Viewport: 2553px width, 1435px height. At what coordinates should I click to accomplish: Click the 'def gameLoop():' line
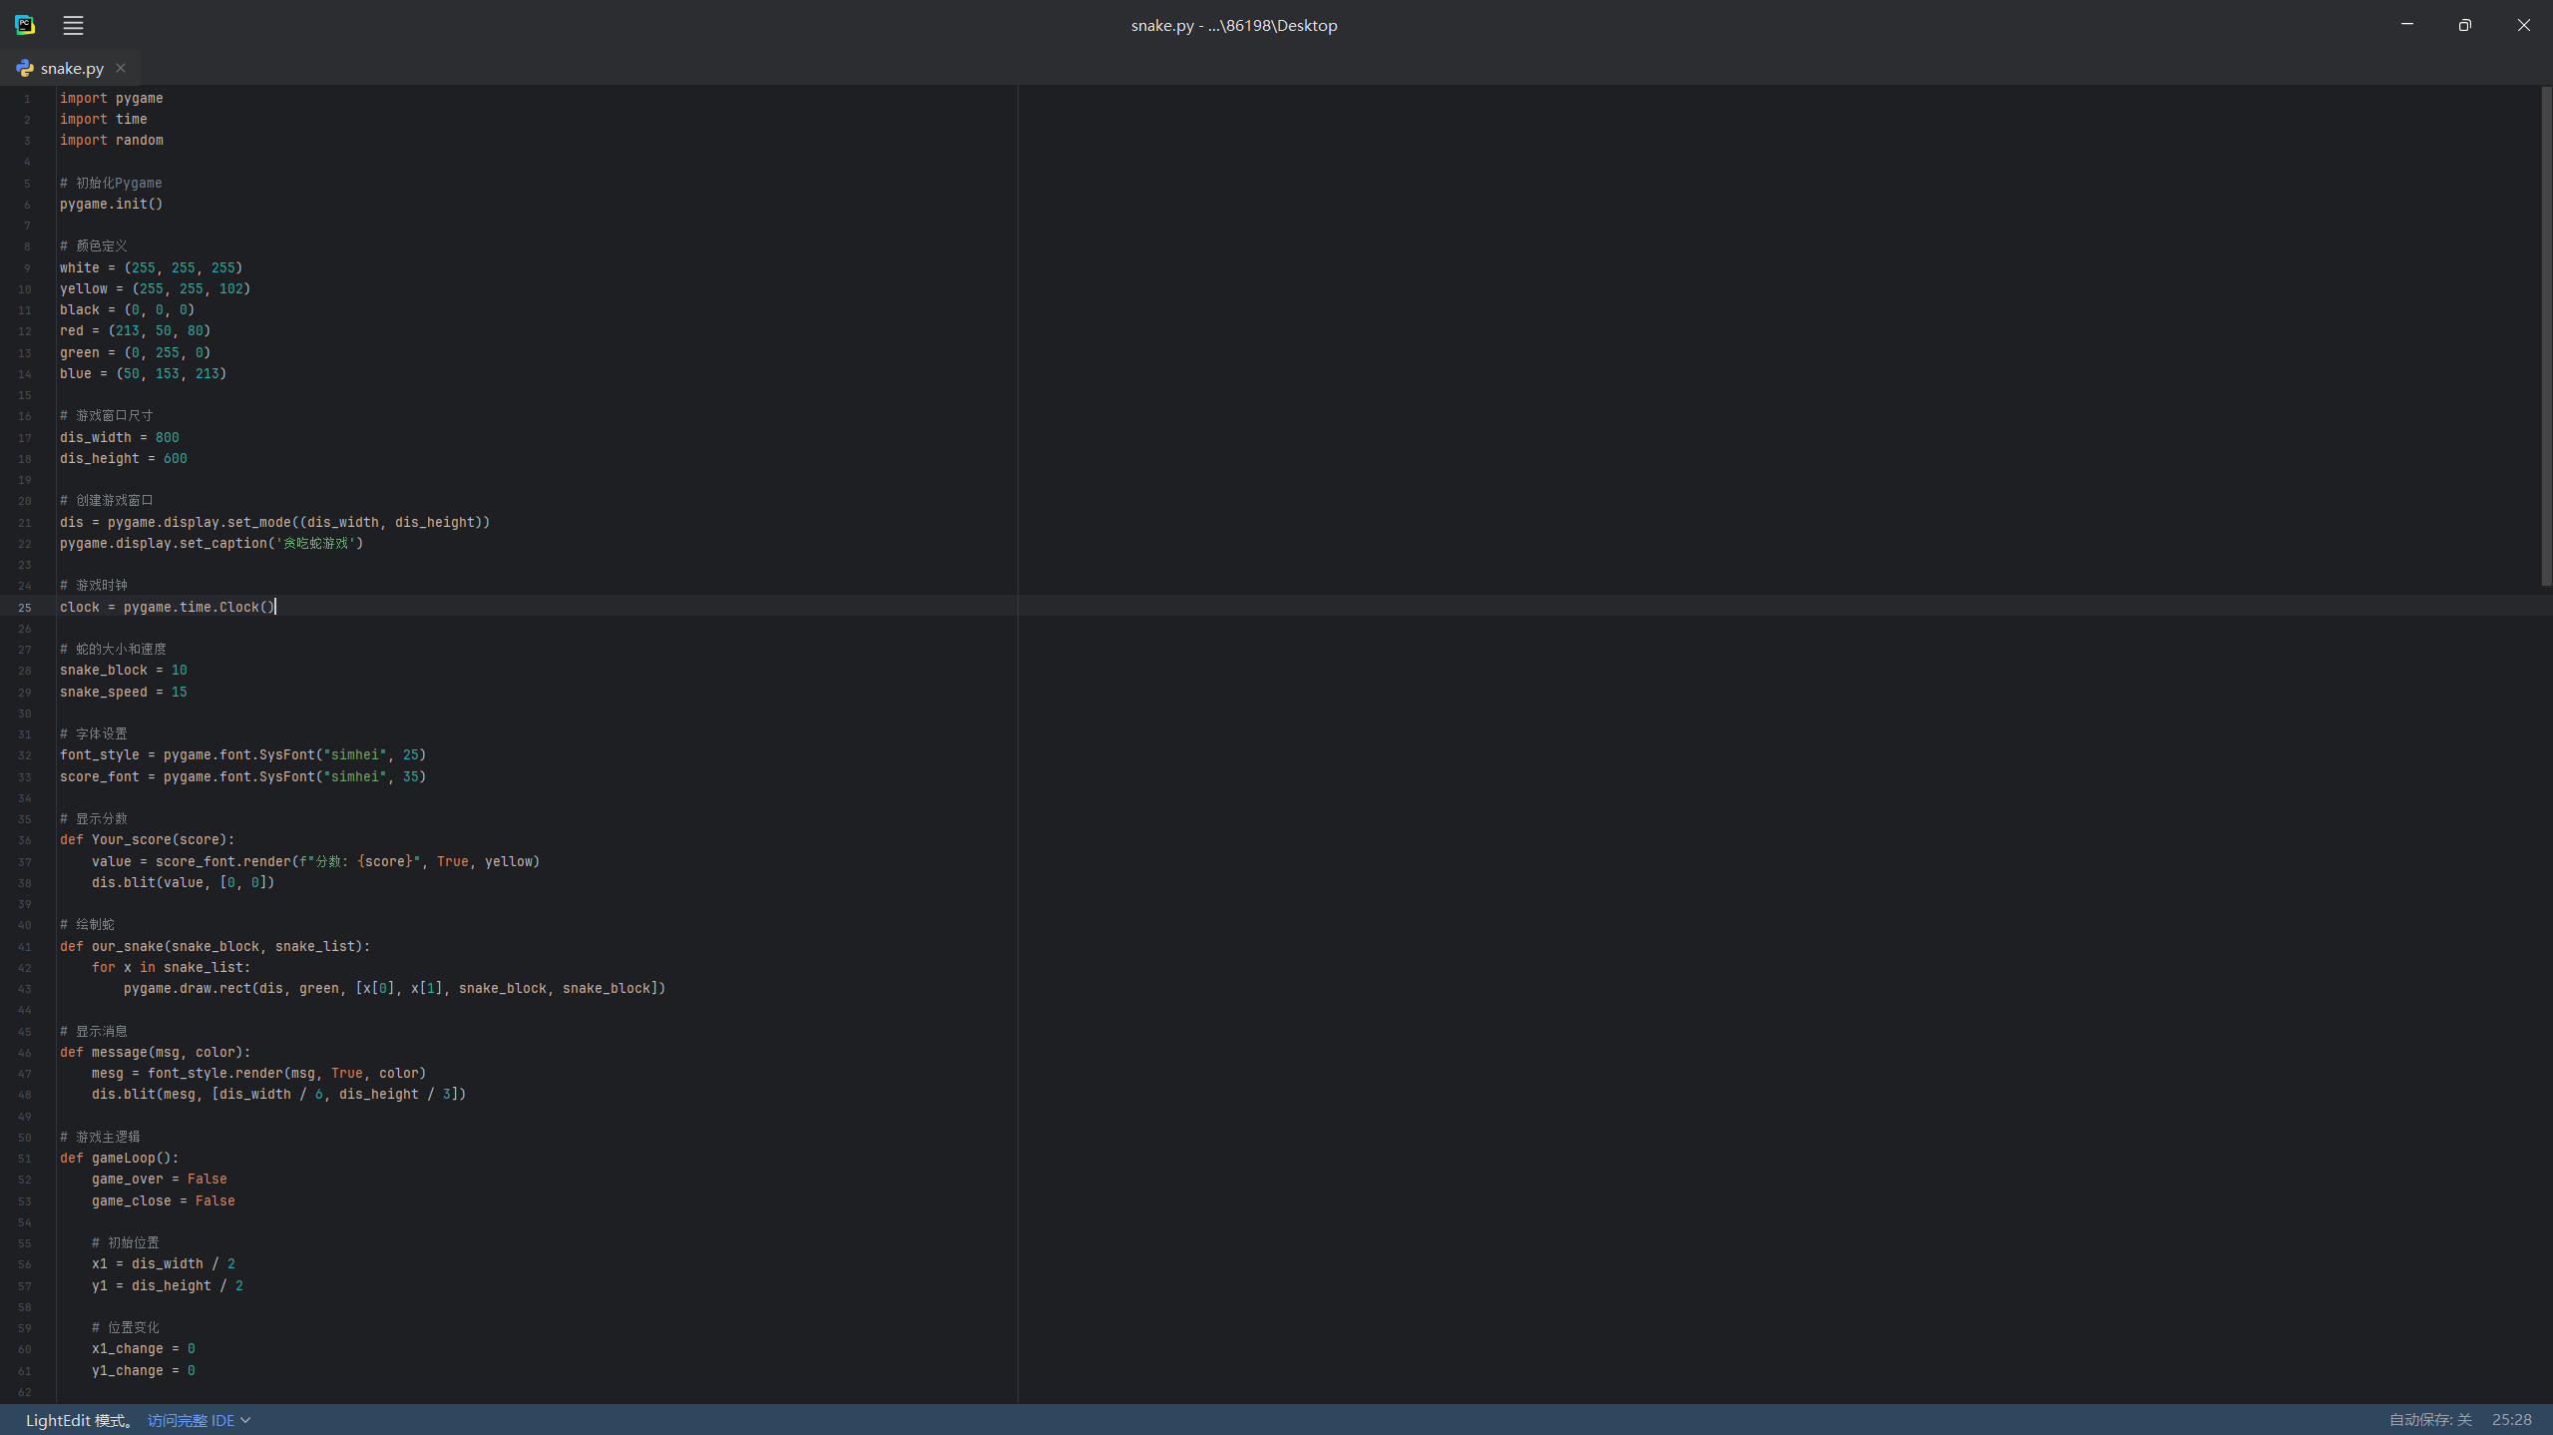tap(120, 1158)
